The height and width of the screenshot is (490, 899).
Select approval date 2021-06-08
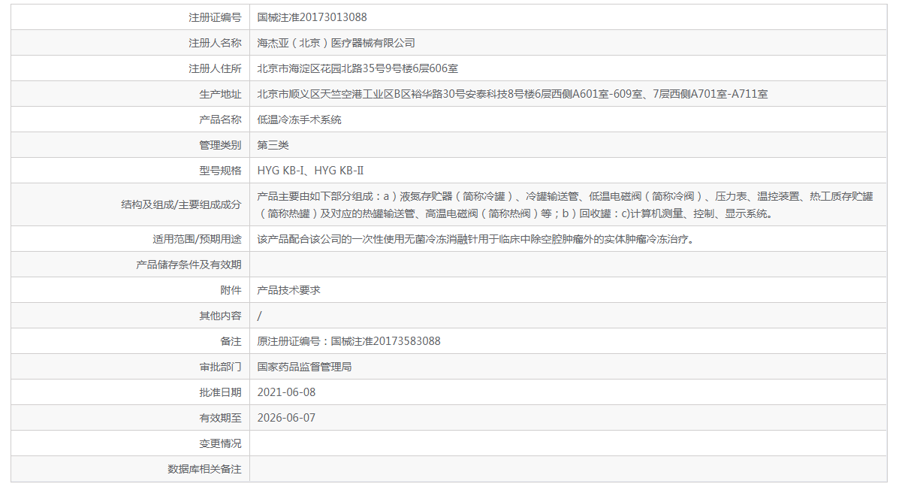click(286, 392)
